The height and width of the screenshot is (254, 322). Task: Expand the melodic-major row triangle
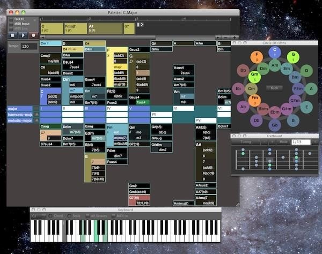pyautogui.click(x=36, y=121)
